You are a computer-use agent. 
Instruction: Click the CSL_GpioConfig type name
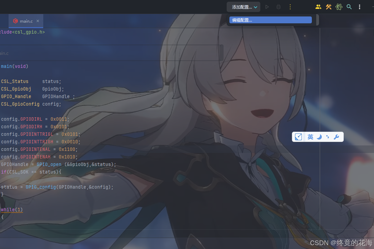[x=20, y=104]
